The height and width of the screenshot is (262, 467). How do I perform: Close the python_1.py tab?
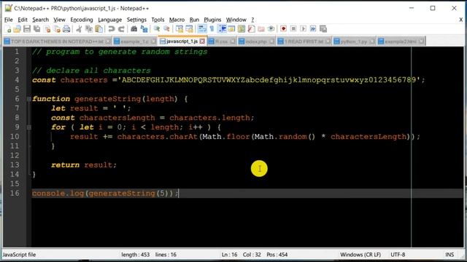coord(372,41)
